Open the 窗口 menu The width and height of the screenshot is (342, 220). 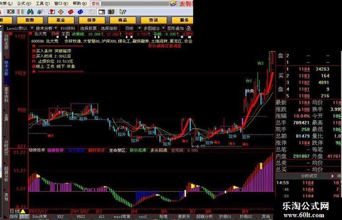tap(61, 4)
